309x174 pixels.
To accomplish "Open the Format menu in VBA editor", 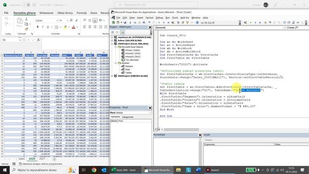I will click(149, 18).
